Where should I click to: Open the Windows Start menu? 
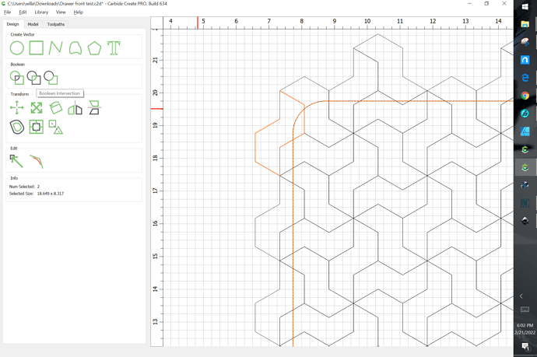[x=525, y=6]
